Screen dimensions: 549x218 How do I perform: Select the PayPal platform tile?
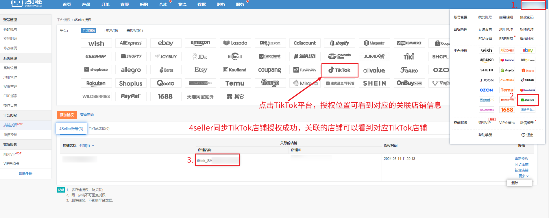[131, 96]
